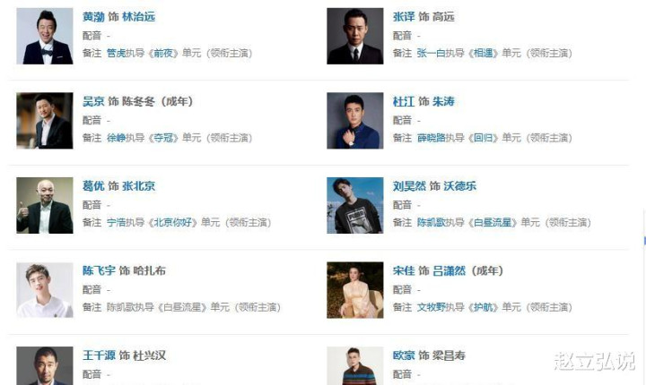Open actor link 陈飞宇

[99, 270]
